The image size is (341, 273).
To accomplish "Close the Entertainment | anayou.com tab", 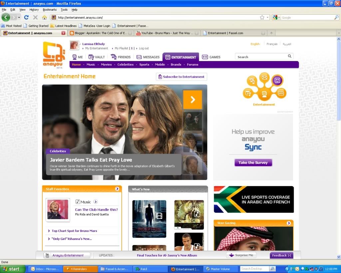I will click(63, 33).
